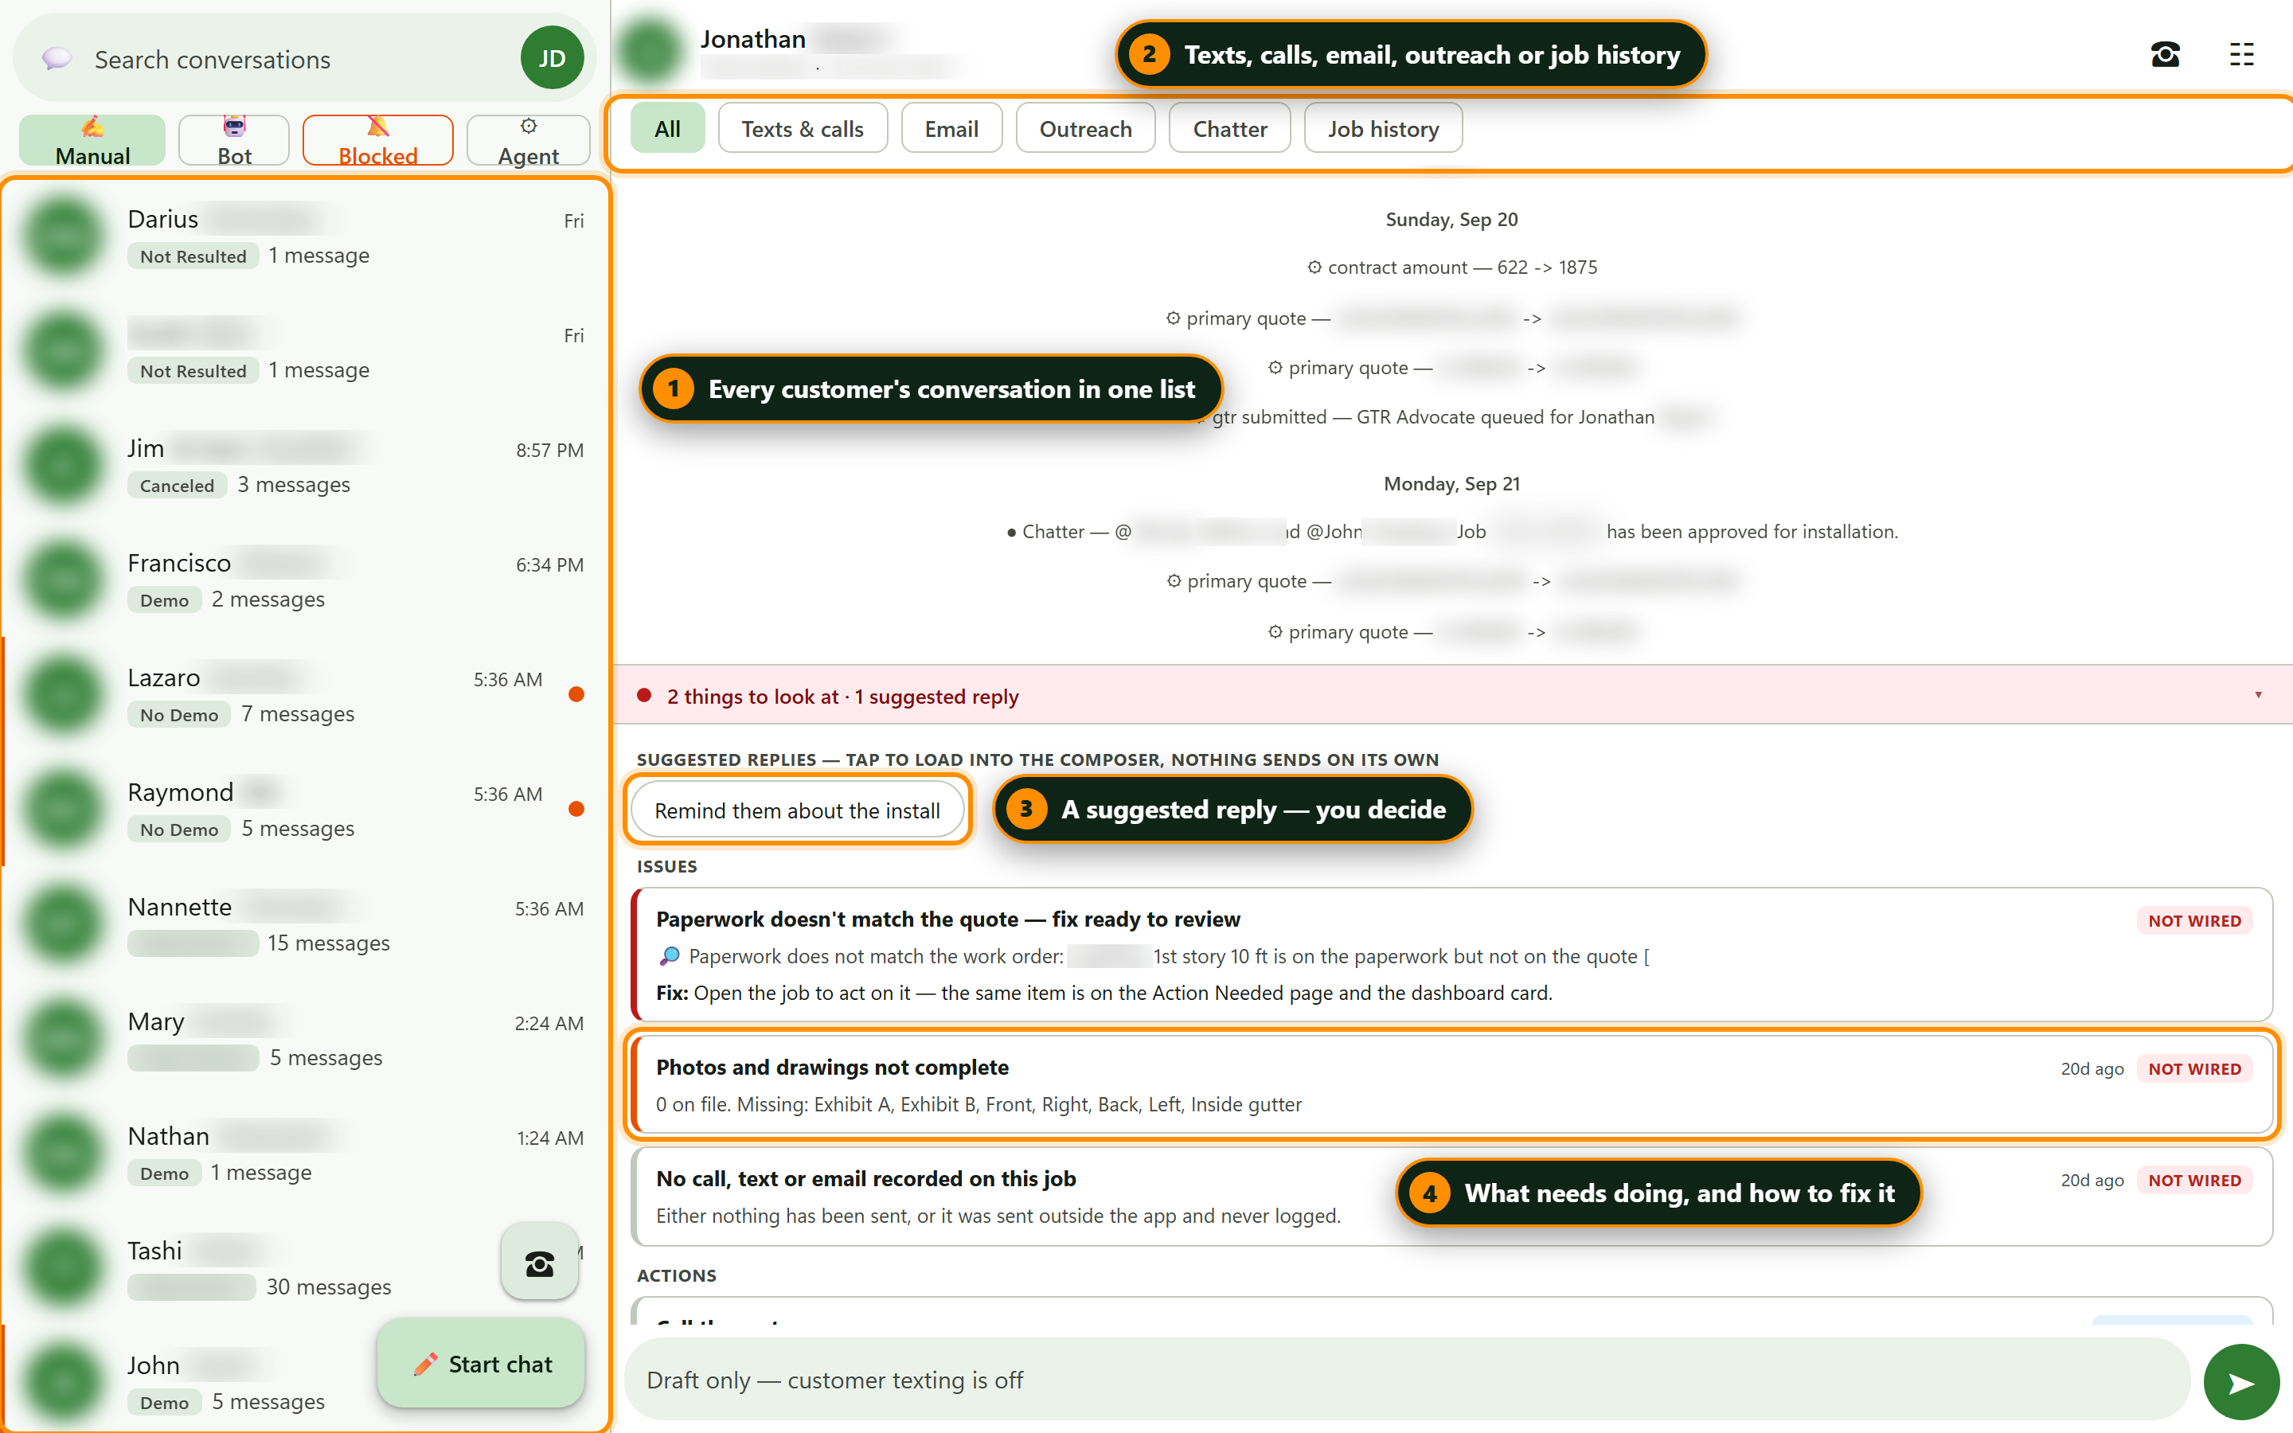Click the Start chat button
This screenshot has height=1433, width=2293.
point(482,1363)
